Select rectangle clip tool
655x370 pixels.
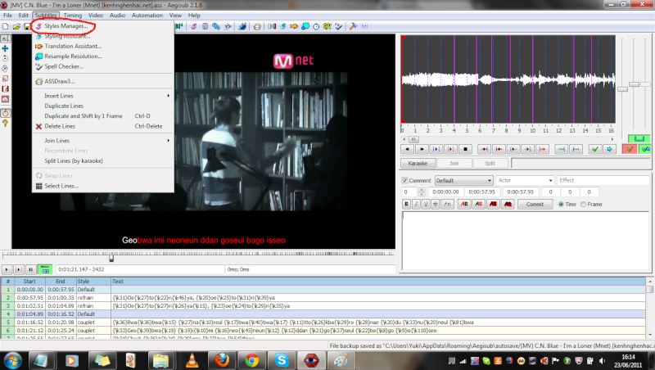click(6, 89)
